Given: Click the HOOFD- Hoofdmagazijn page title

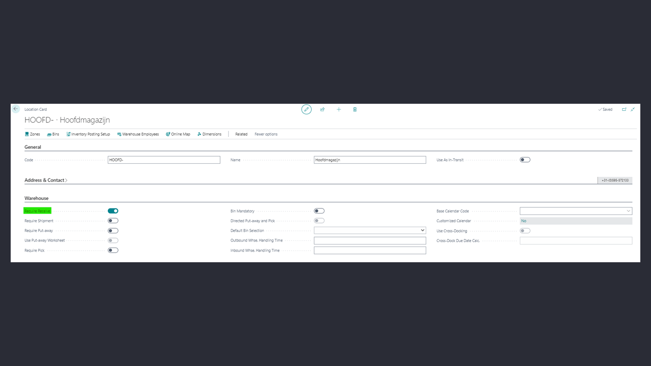Looking at the screenshot, I should [67, 120].
